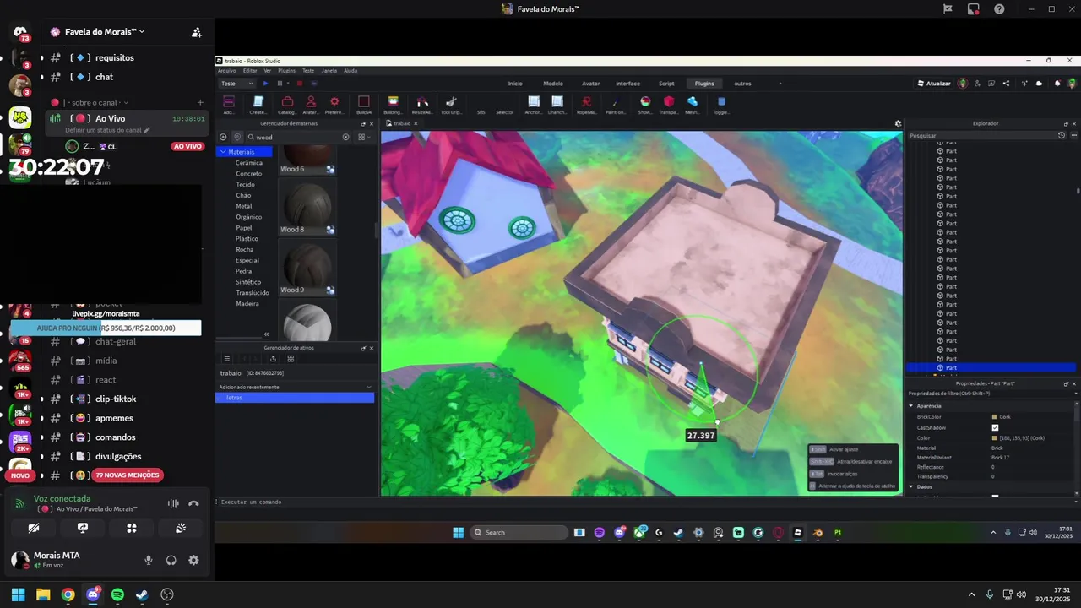Switch to the Interface ribbon tab
The image size is (1081, 608).
627,84
